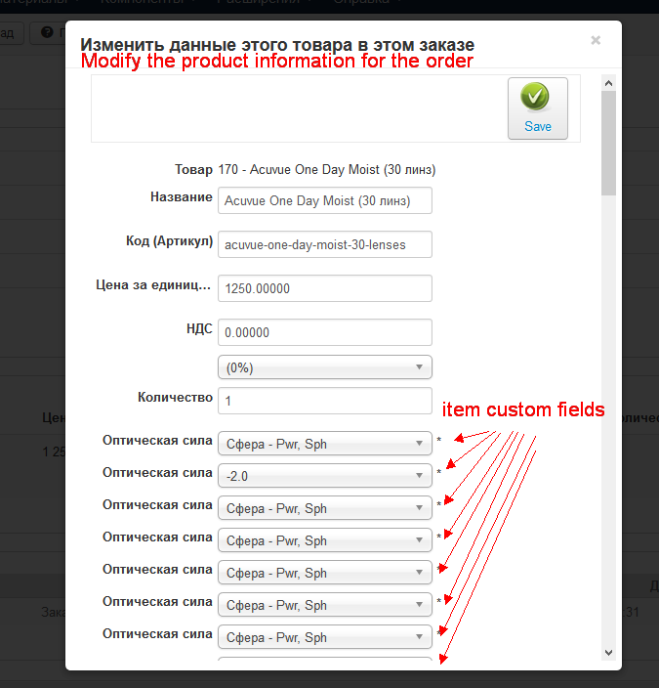Click product text 170 - Acuvue One Day Moist
Screen dimensions: 659x688
[x=327, y=169]
